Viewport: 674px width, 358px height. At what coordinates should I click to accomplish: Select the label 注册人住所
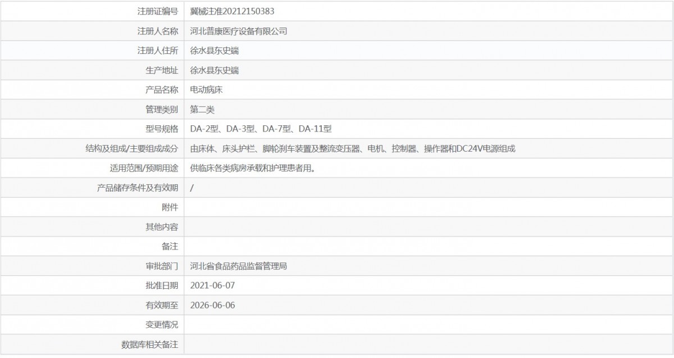click(158, 51)
